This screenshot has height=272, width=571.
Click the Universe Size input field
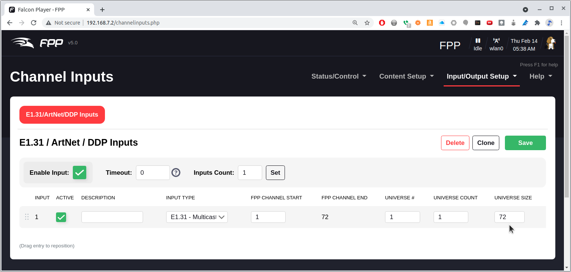tap(509, 217)
